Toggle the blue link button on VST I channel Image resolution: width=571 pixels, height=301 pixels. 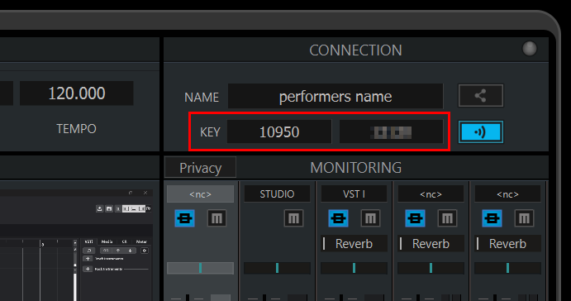click(338, 218)
